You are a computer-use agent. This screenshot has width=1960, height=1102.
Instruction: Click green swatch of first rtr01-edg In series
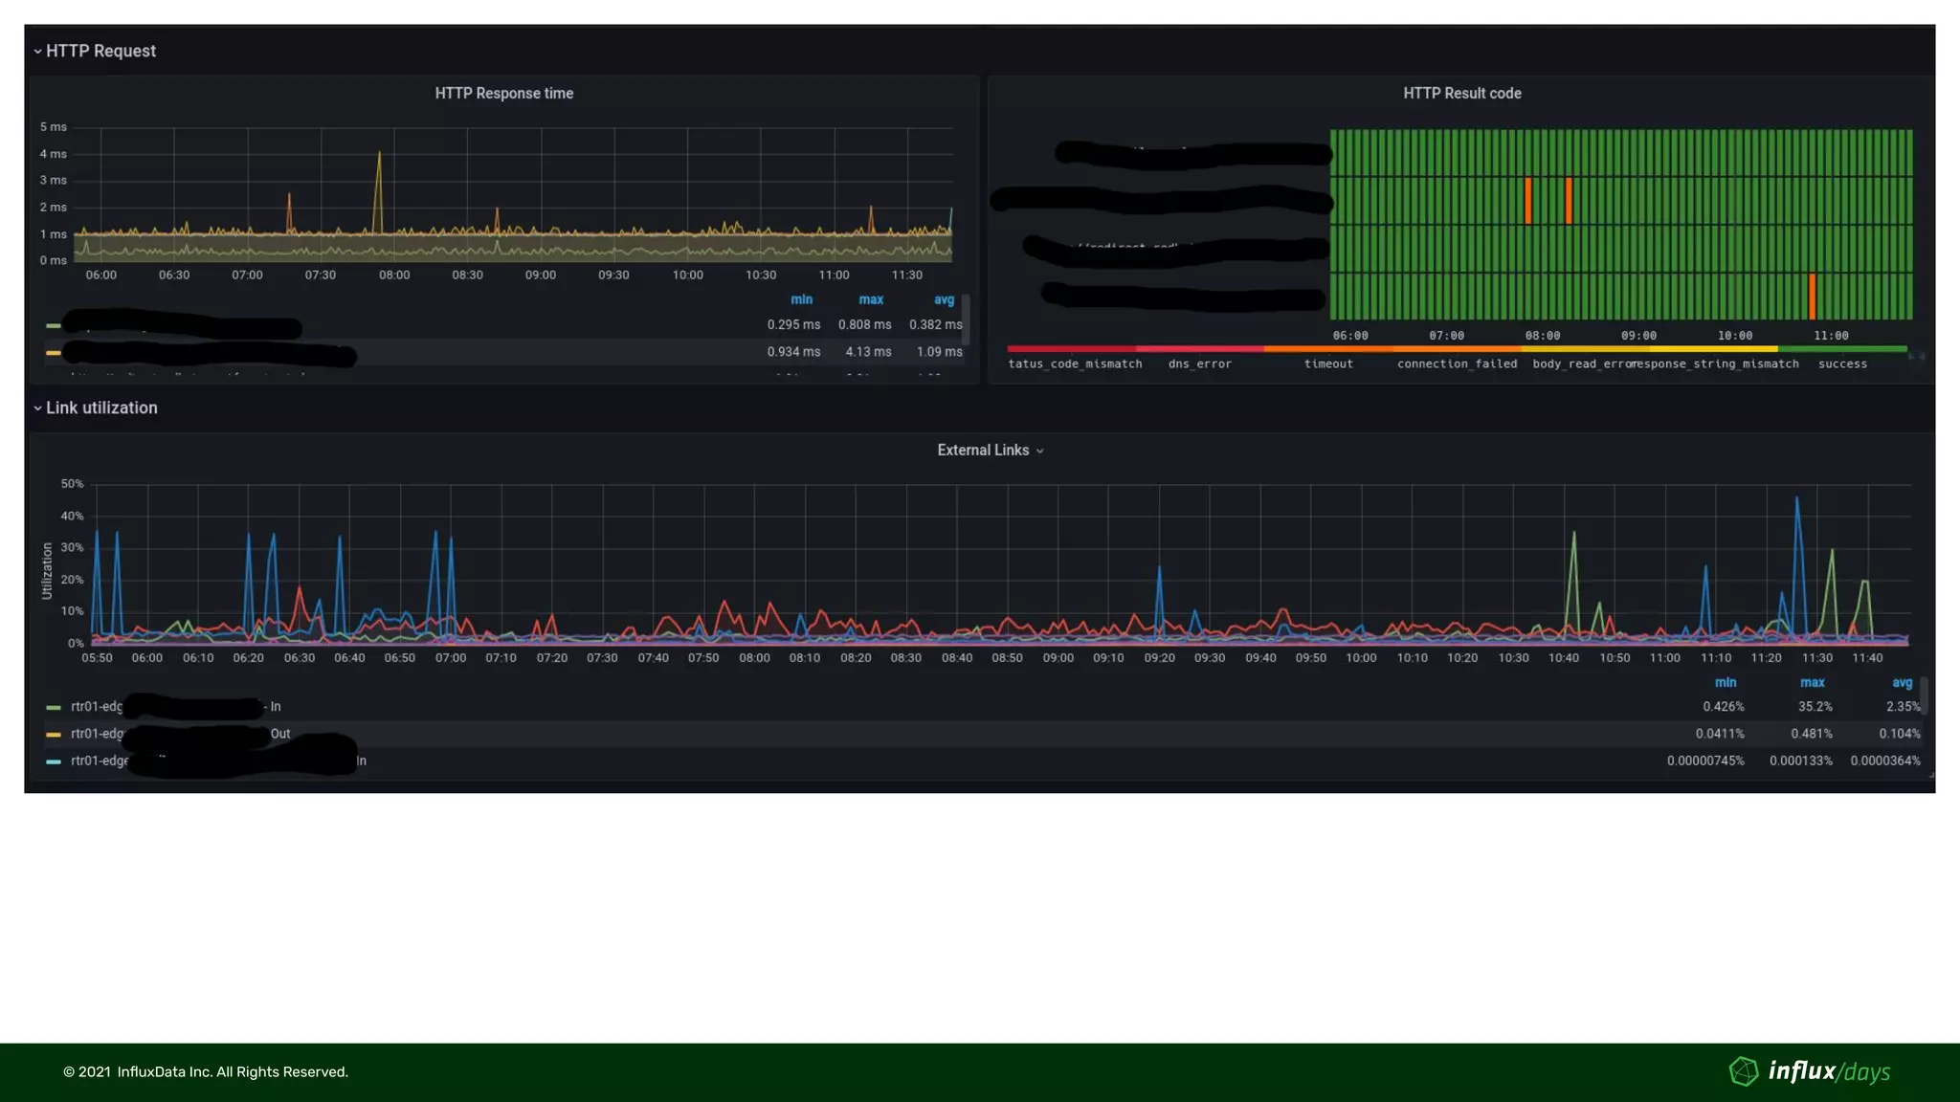54,708
